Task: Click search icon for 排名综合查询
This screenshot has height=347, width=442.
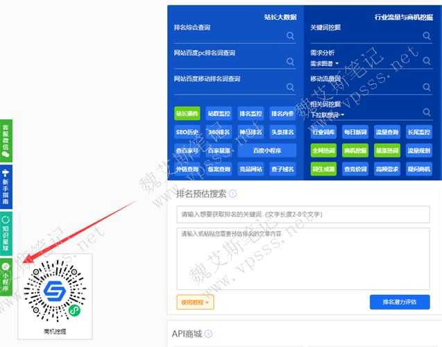Action: (290, 36)
